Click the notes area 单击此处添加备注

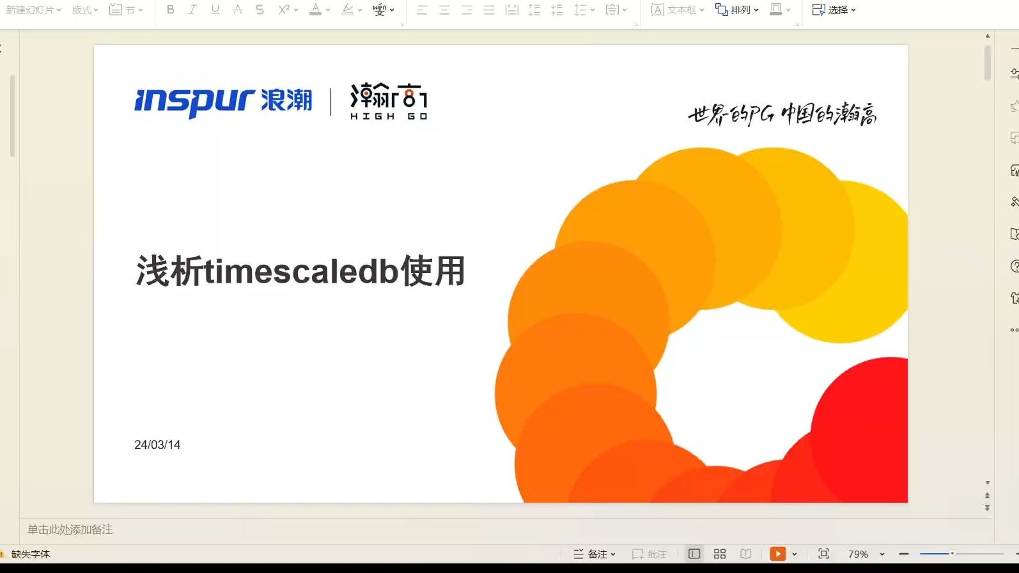pyautogui.click(x=70, y=530)
